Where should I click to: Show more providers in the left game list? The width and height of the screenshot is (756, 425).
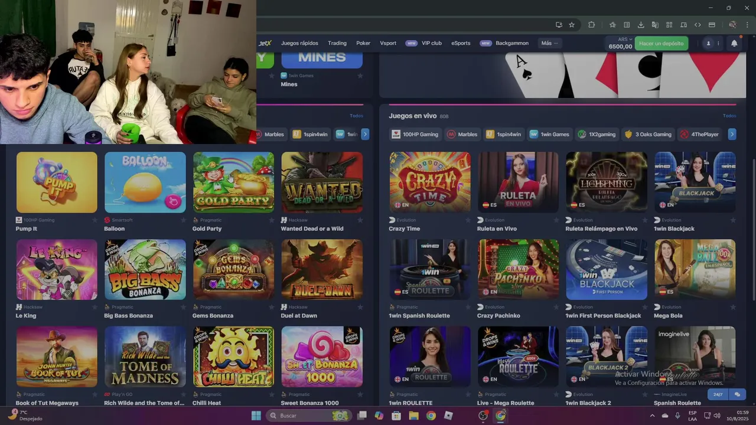(365, 134)
